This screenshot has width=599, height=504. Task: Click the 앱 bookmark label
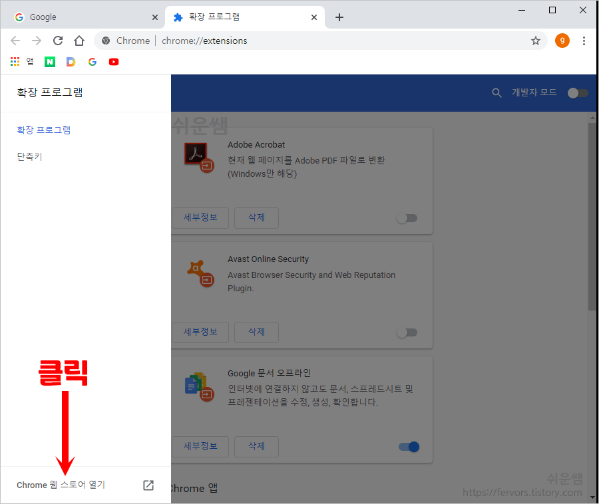[30, 61]
